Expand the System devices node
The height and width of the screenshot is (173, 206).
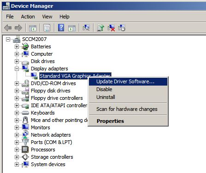pos(17,164)
